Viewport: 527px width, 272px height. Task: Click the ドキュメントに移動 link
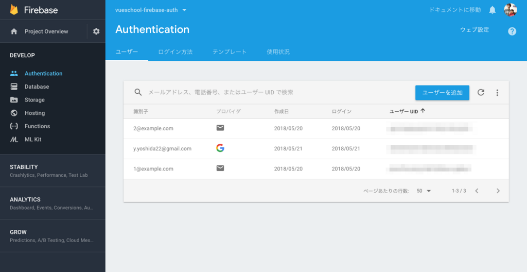coord(455,10)
